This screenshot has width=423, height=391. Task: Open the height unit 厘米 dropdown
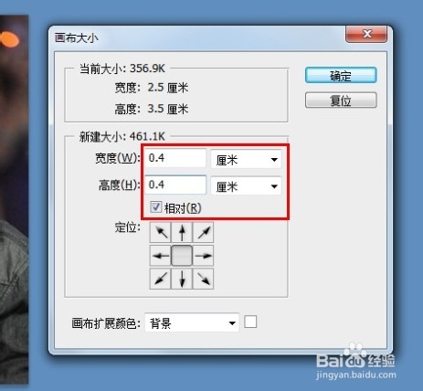tap(246, 185)
